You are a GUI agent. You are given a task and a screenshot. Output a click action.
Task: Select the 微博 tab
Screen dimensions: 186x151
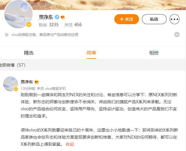[91, 53]
